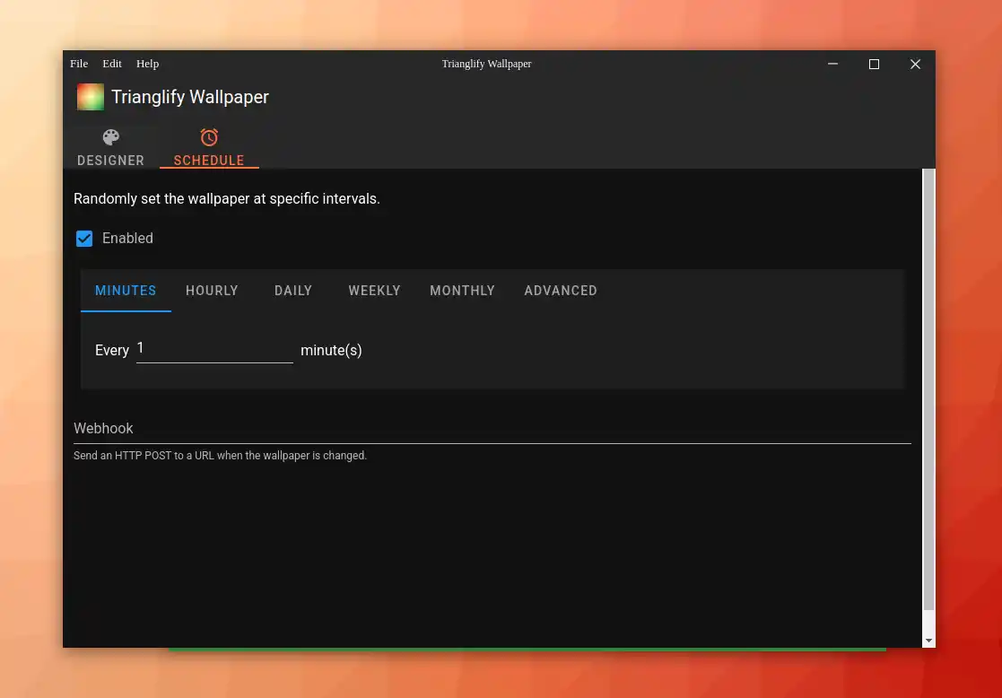1002x698 pixels.
Task: Switch to the Hourly interval tab
Action: click(213, 290)
